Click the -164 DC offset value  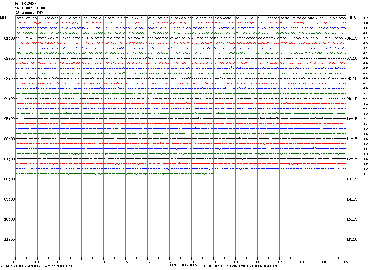point(365,174)
